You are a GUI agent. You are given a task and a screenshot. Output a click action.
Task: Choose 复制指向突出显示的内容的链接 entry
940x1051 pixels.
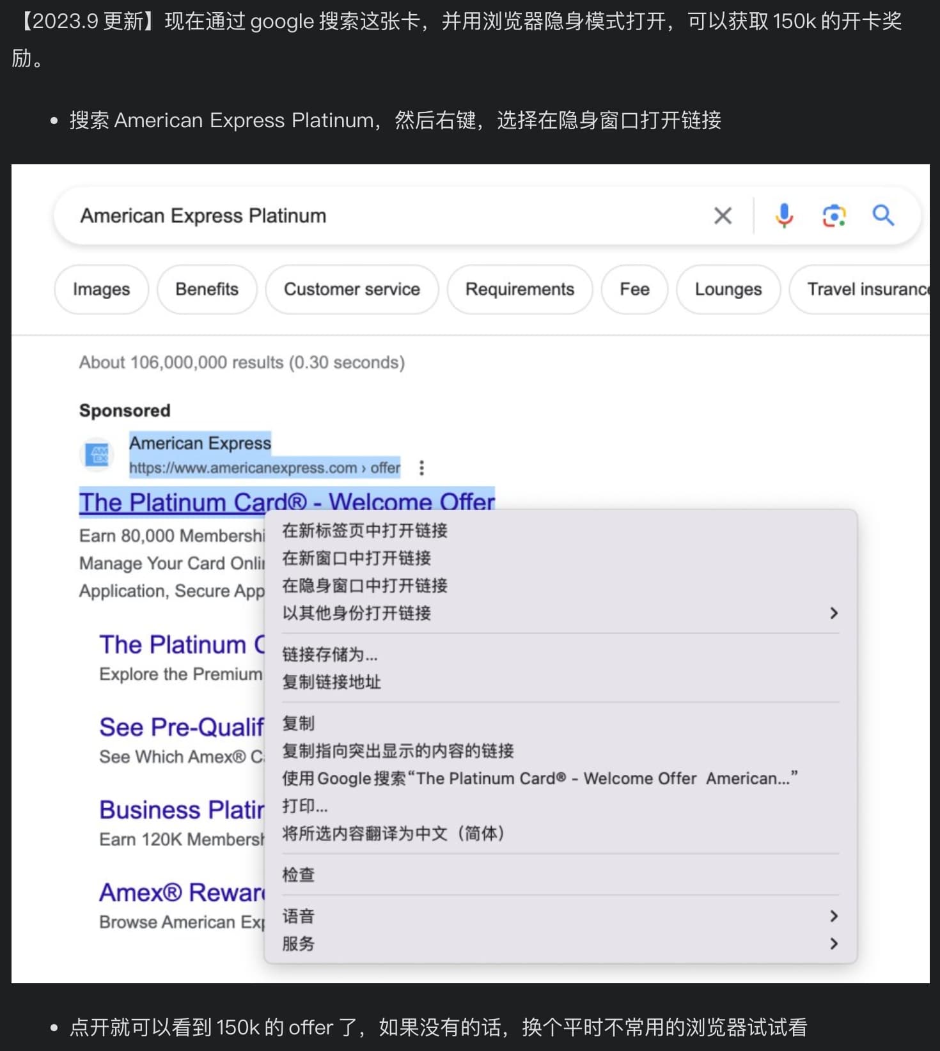pyautogui.click(x=560, y=751)
